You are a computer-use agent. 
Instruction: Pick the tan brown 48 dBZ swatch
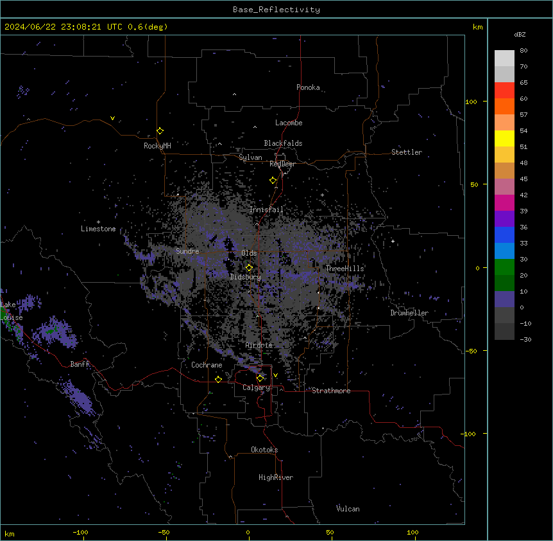(x=504, y=170)
